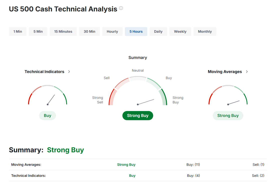Open the Monthly timeframe tab

pos(205,31)
